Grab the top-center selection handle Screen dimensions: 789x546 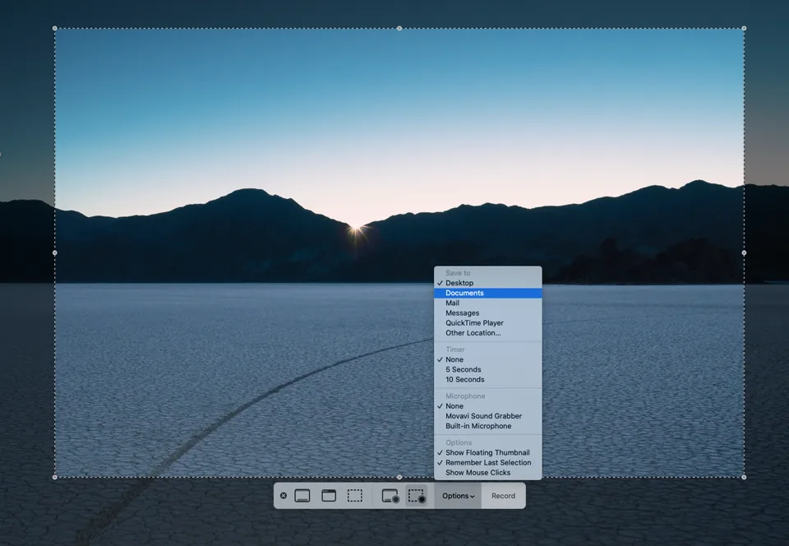[x=399, y=27]
